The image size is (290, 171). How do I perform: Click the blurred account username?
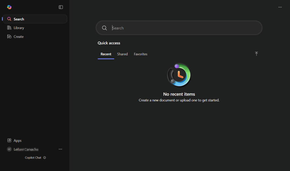[27, 149]
